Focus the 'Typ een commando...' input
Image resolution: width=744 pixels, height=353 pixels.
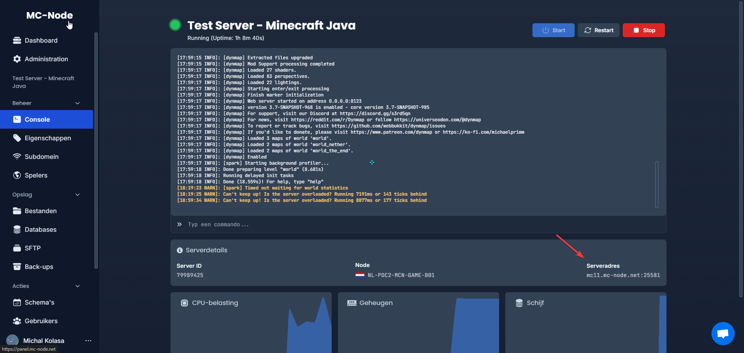418,224
